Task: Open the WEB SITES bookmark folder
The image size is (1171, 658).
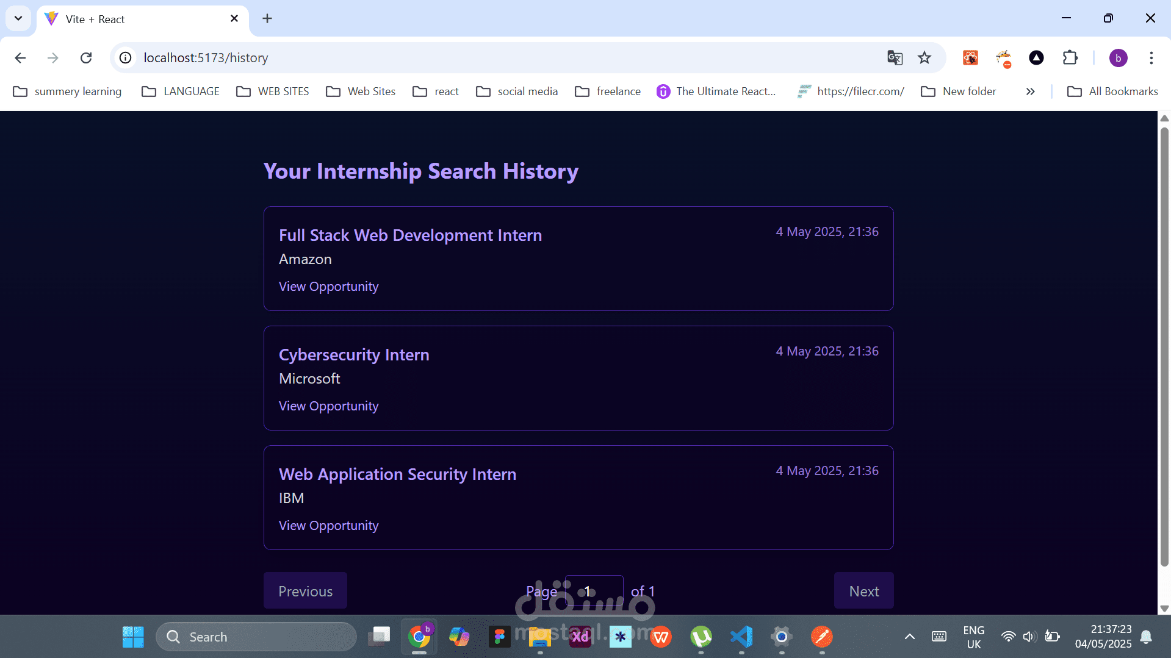Action: click(x=273, y=91)
